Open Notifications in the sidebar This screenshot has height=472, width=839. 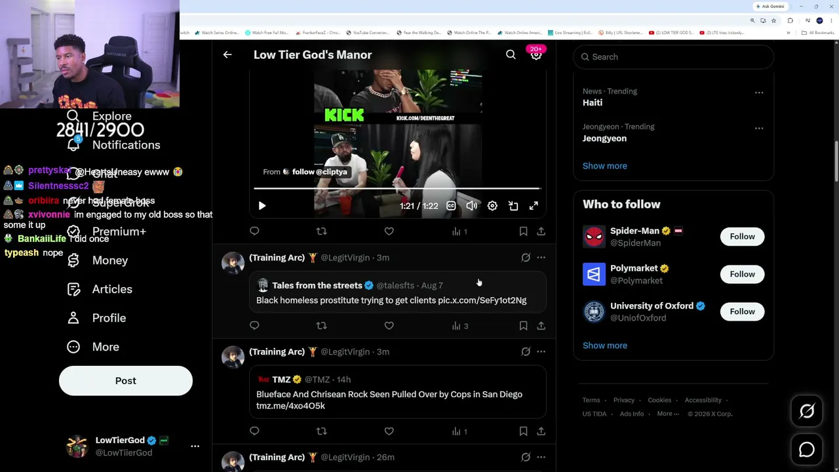point(113,145)
